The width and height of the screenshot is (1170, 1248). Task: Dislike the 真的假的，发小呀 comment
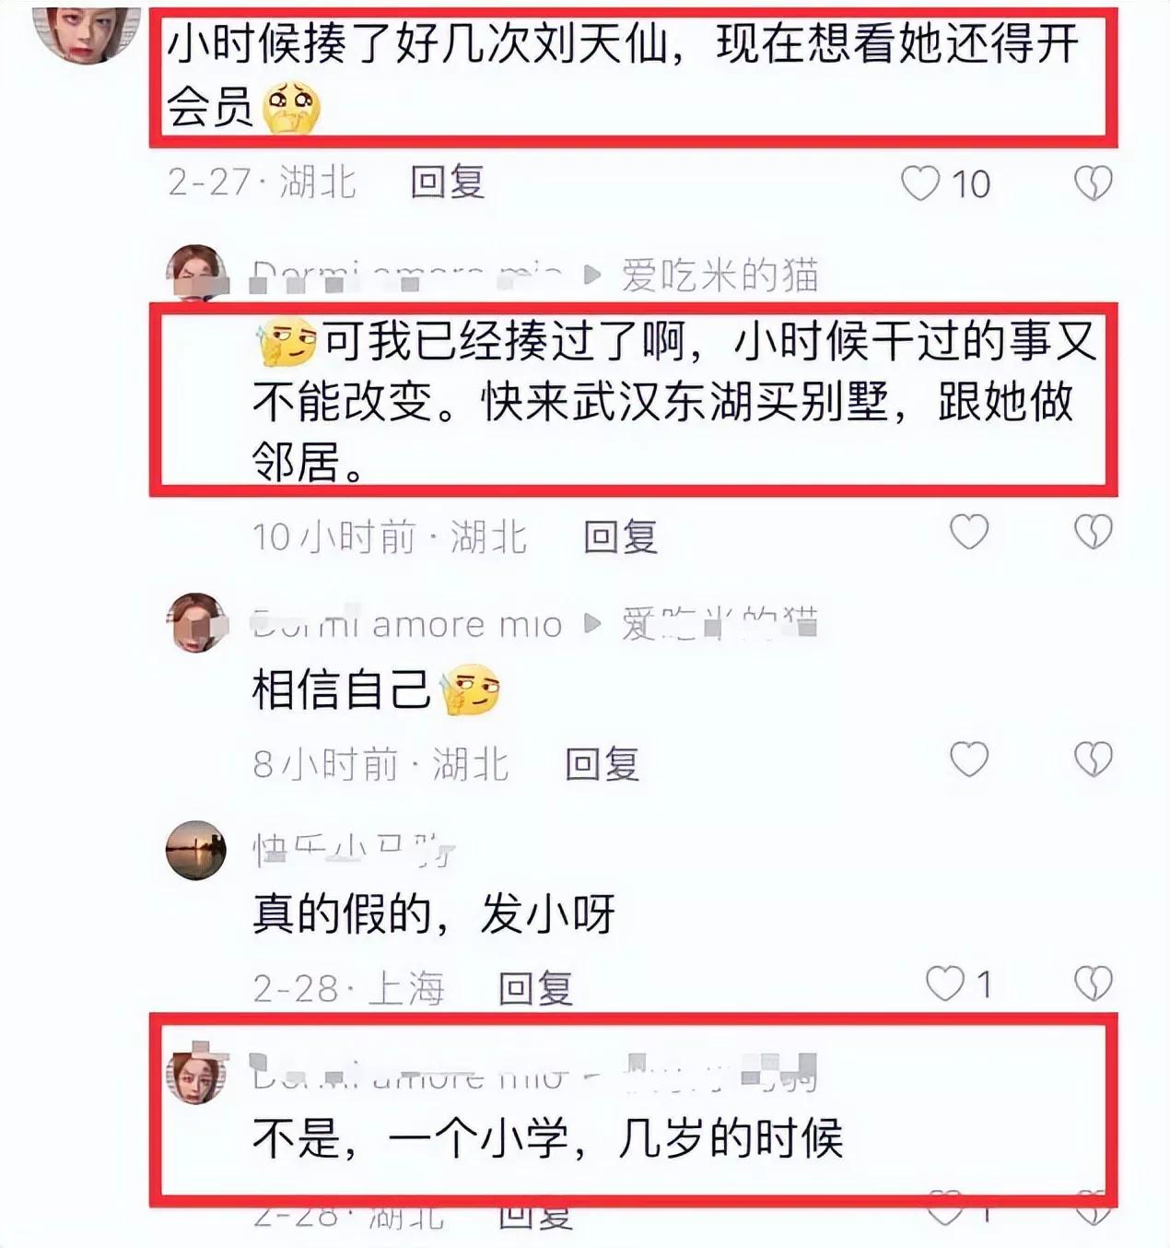(x=1094, y=983)
